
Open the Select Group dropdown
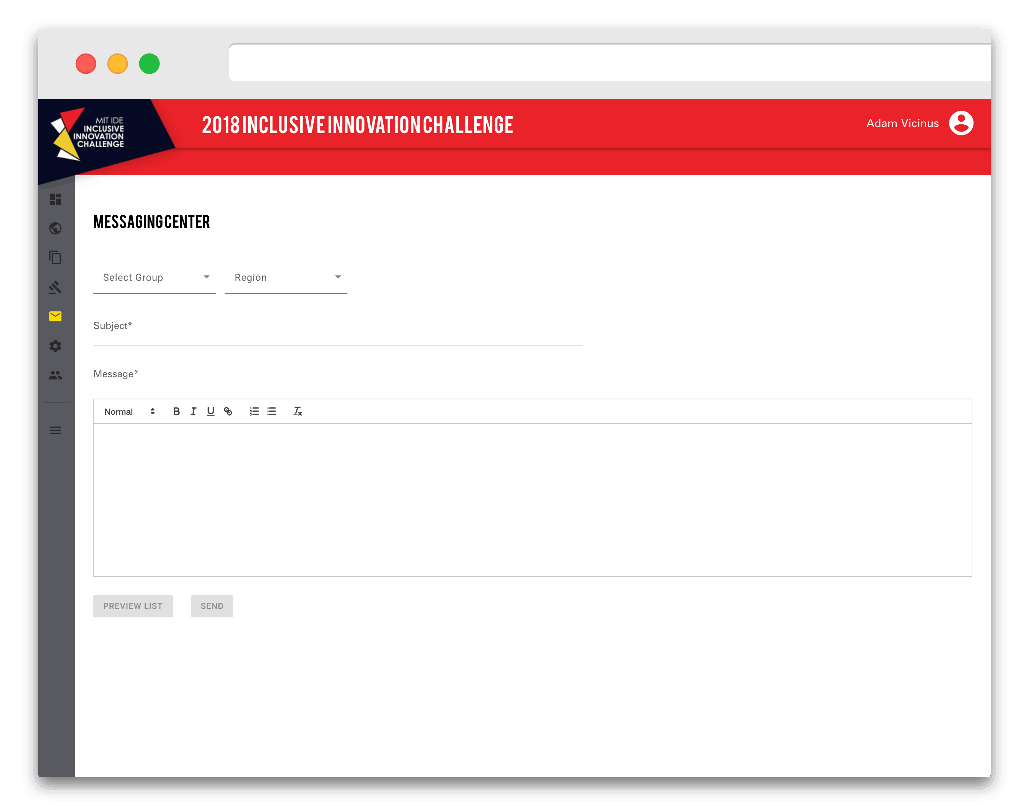[x=154, y=278]
